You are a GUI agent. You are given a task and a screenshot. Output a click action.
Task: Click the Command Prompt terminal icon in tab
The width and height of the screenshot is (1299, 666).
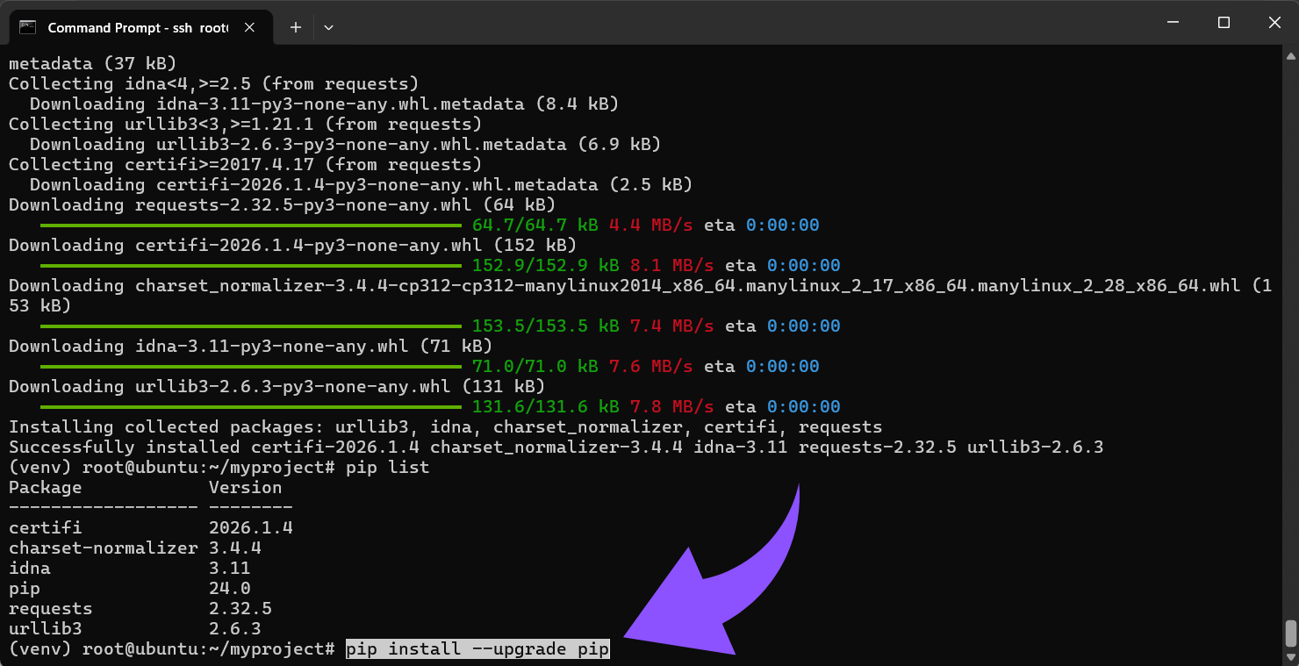(x=27, y=27)
